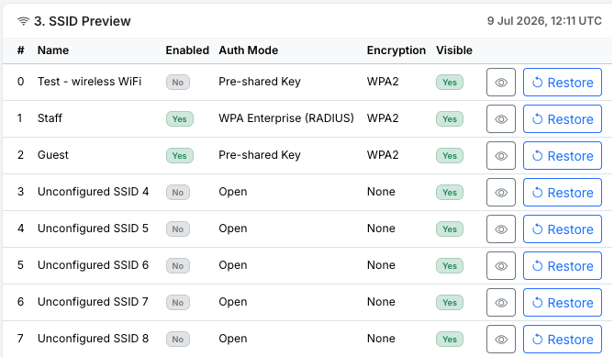
Task: Click eye icon for Unconfigured SSID 7
Action: coord(501,303)
